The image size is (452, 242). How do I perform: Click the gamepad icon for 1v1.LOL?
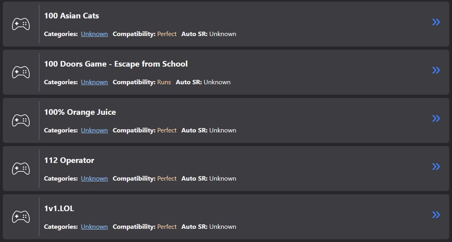pos(21,216)
